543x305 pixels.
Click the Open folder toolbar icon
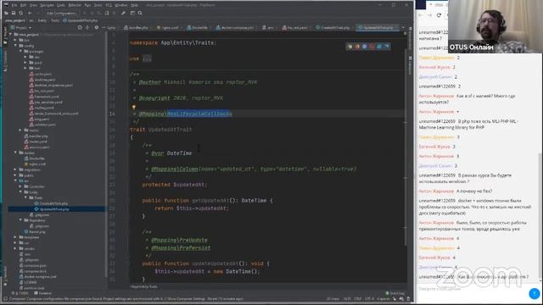pos(6,14)
